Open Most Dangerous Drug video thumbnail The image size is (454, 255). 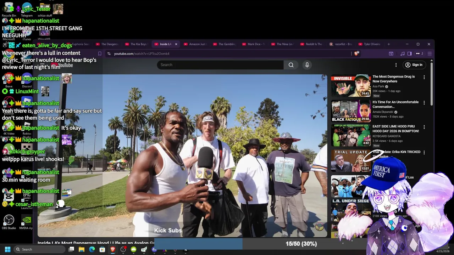click(351, 85)
